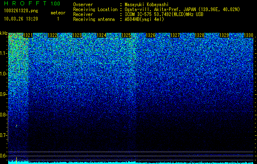Click the yellow meteor spike in power graph
257x164 pixels.
click(x=16, y=160)
